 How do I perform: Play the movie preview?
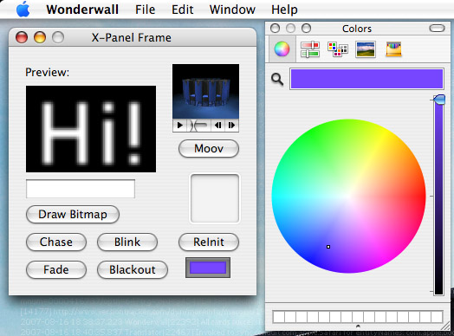coord(180,126)
